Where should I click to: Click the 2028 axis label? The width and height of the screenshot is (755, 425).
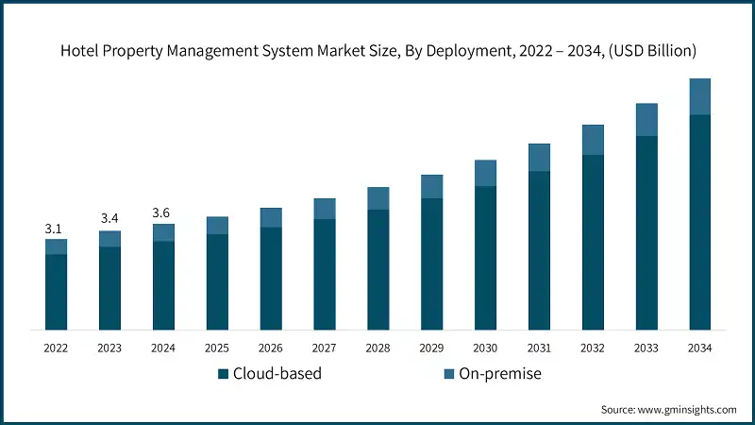(x=378, y=348)
